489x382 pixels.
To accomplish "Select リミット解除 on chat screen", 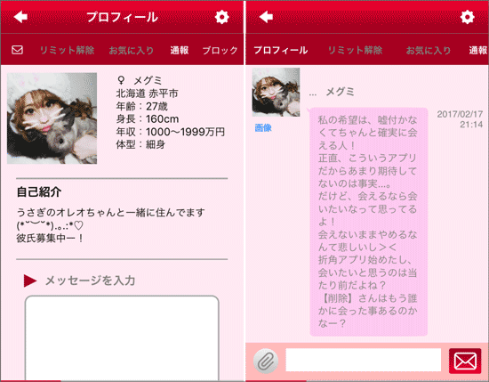I will [x=356, y=50].
